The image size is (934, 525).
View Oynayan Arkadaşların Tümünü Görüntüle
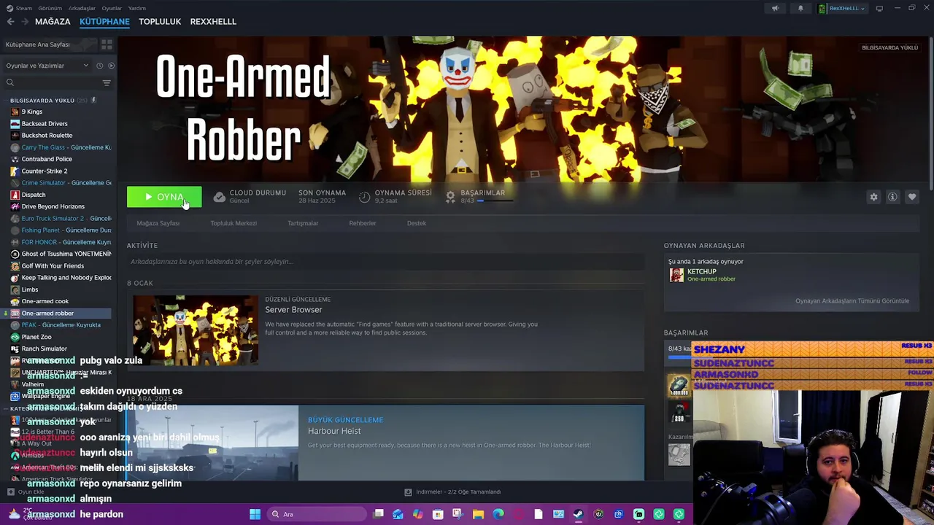pos(852,301)
